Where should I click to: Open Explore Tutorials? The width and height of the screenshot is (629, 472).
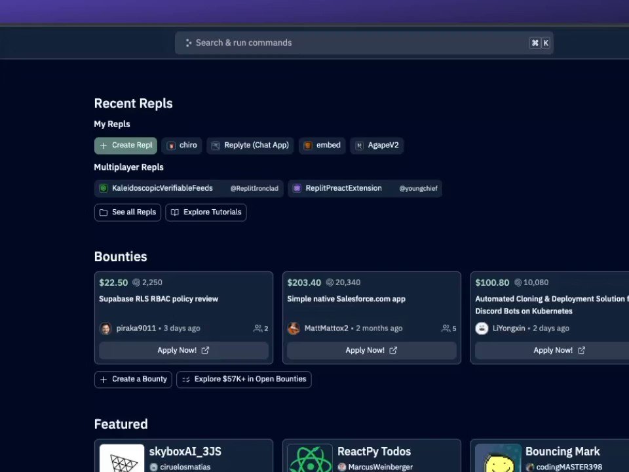[206, 212]
